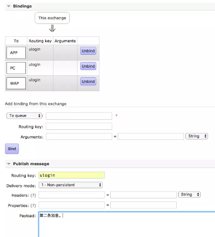The image size is (215, 237).
Task: Click the Headers help question mark
Action: pyautogui.click(x=33, y=195)
